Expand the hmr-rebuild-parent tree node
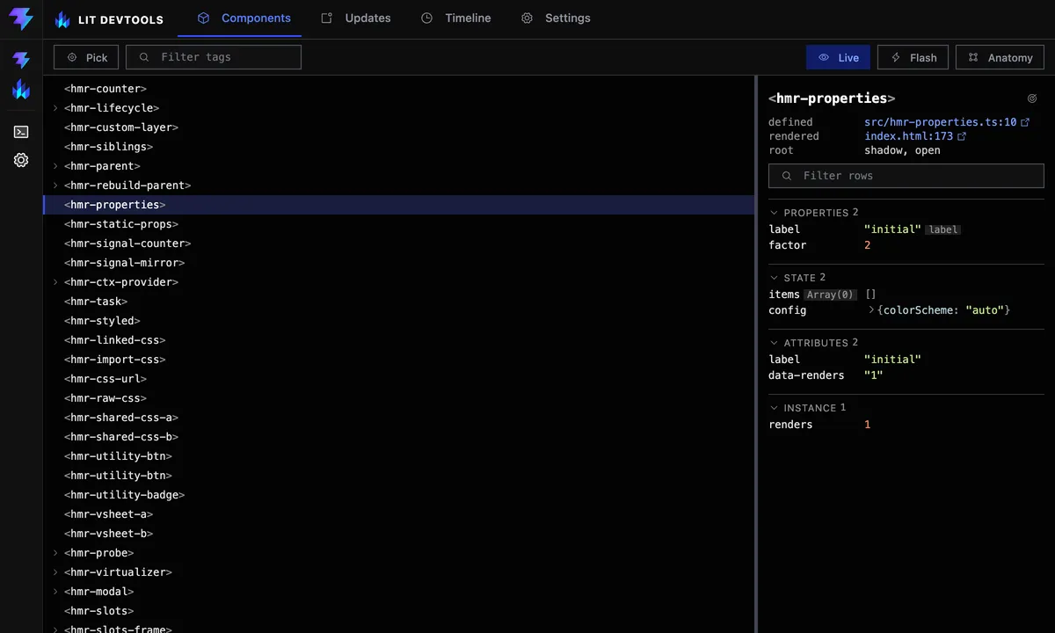This screenshot has width=1055, height=633. 55,186
